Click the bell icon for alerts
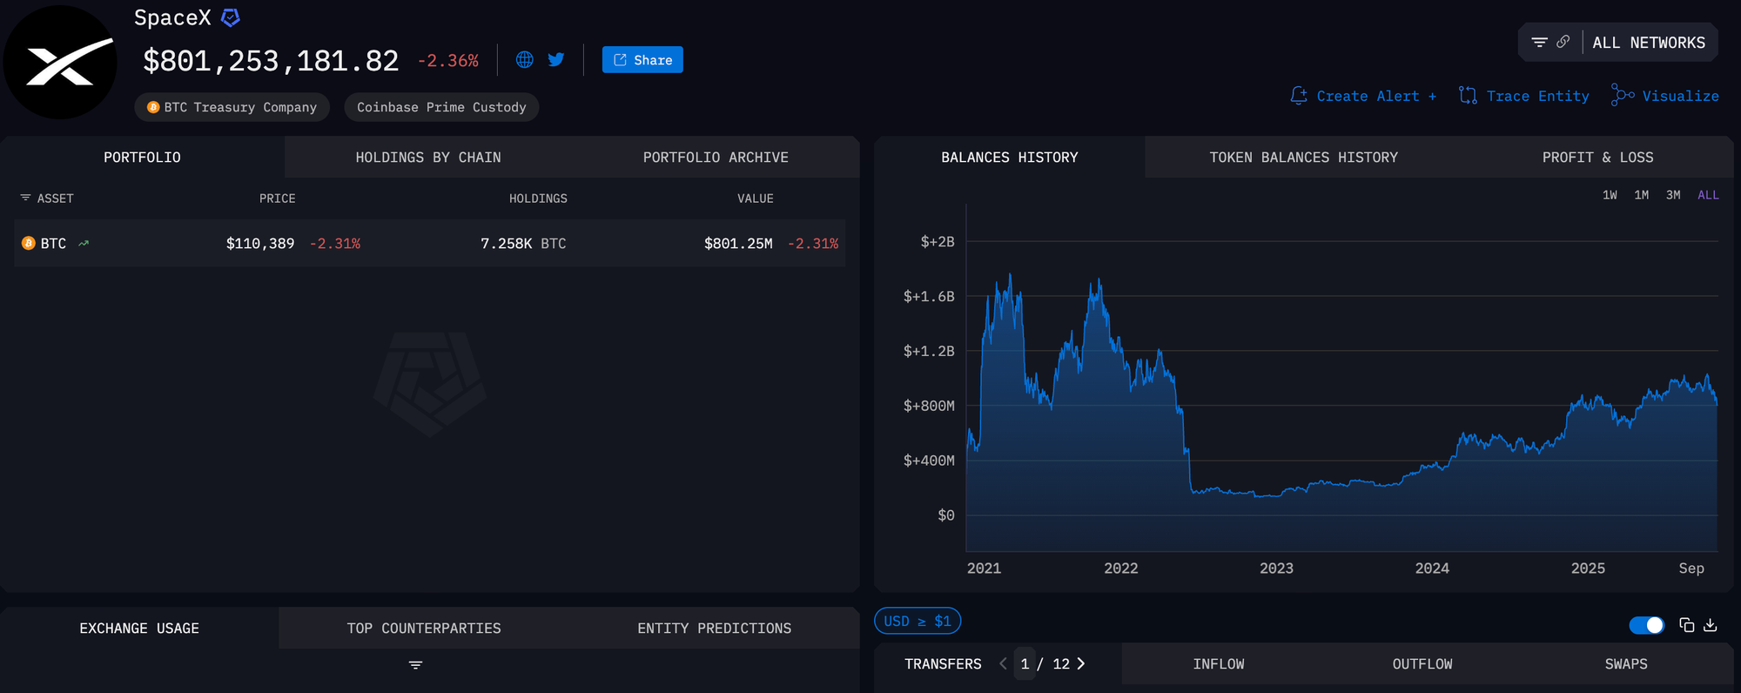The height and width of the screenshot is (693, 1741). (x=1299, y=96)
